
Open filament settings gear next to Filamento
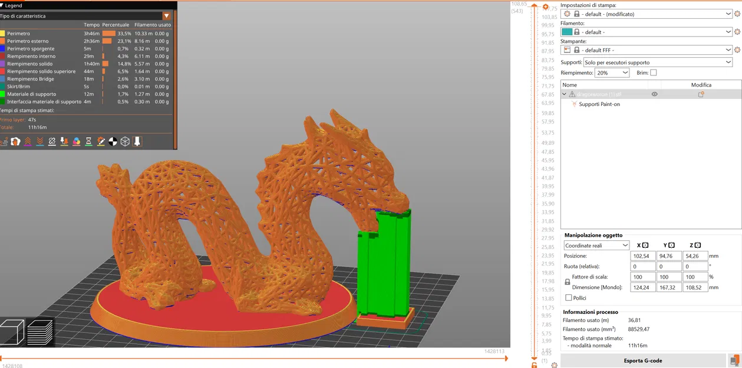(x=737, y=32)
